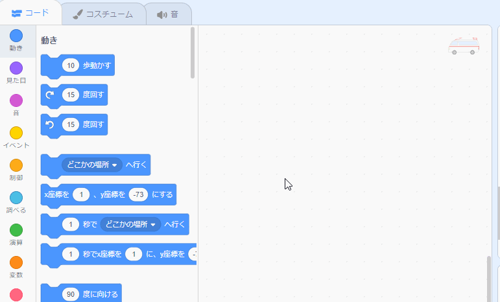Click the 15 value in counterclockwise 度回す block
The height and width of the screenshot is (302, 500).
[71, 124]
